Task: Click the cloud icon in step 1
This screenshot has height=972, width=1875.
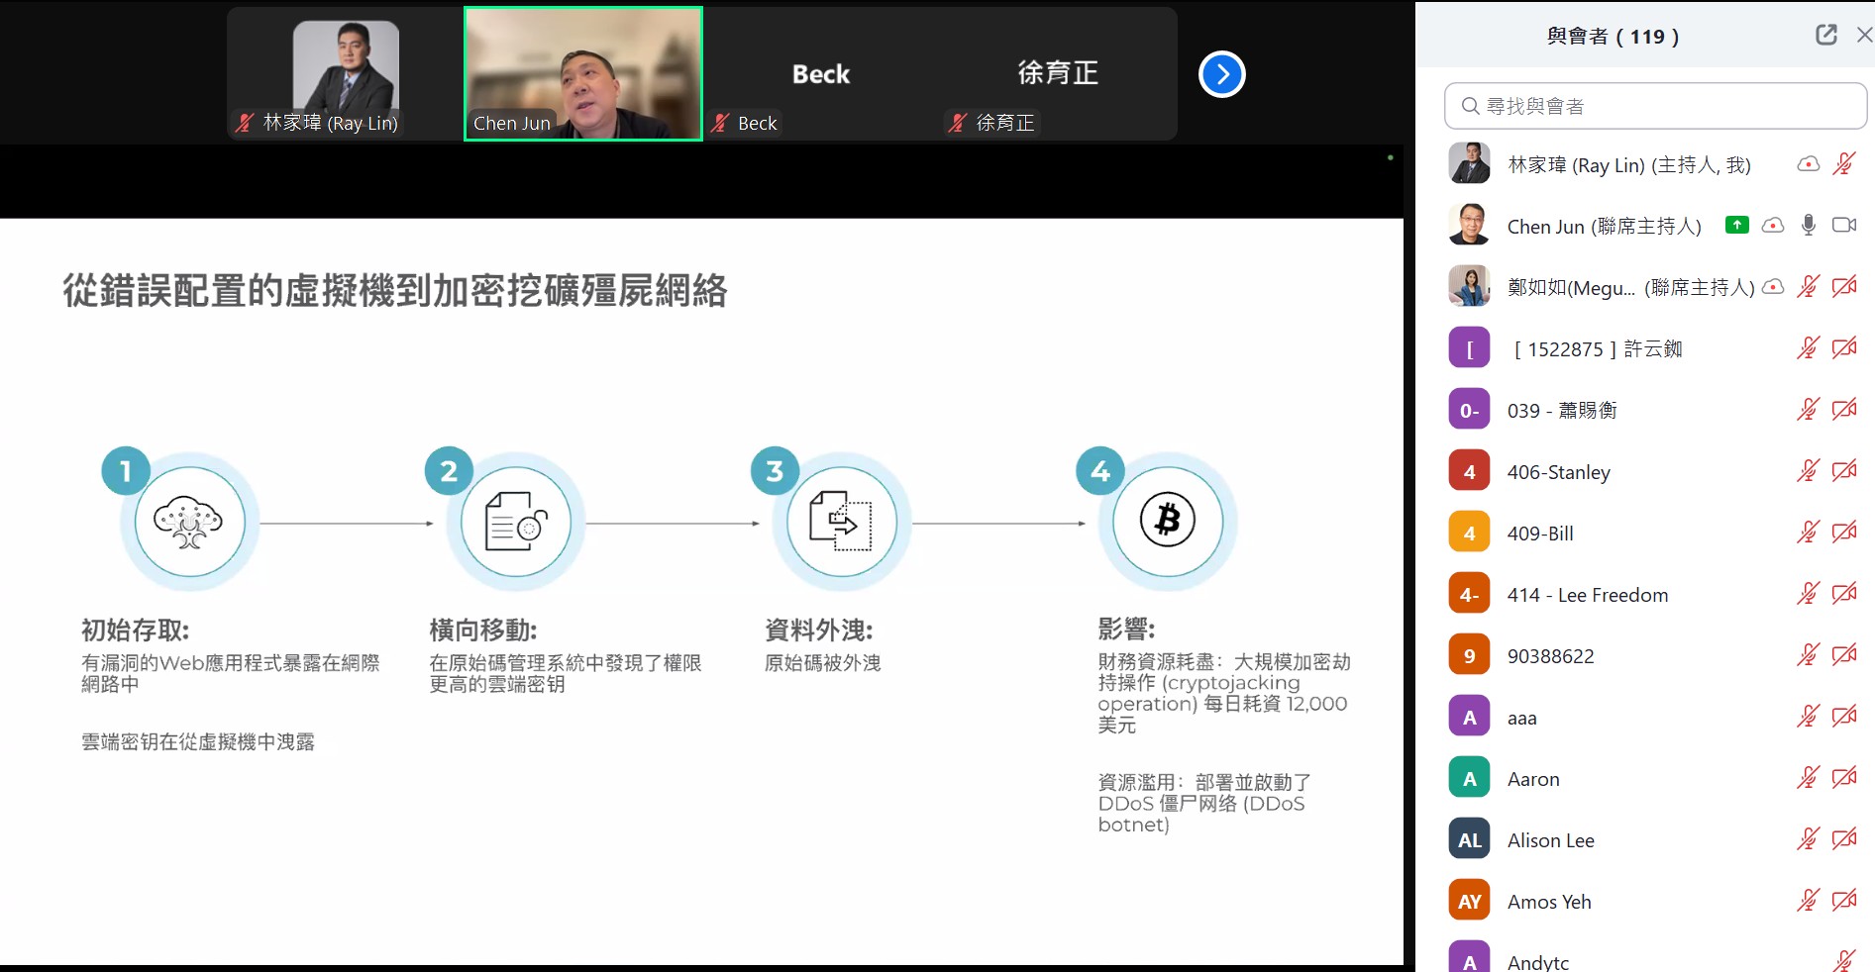Action: pos(189,522)
